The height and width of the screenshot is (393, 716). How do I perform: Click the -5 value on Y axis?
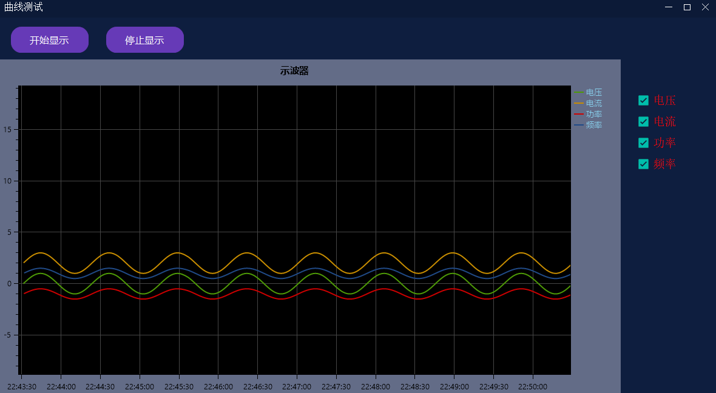point(7,335)
